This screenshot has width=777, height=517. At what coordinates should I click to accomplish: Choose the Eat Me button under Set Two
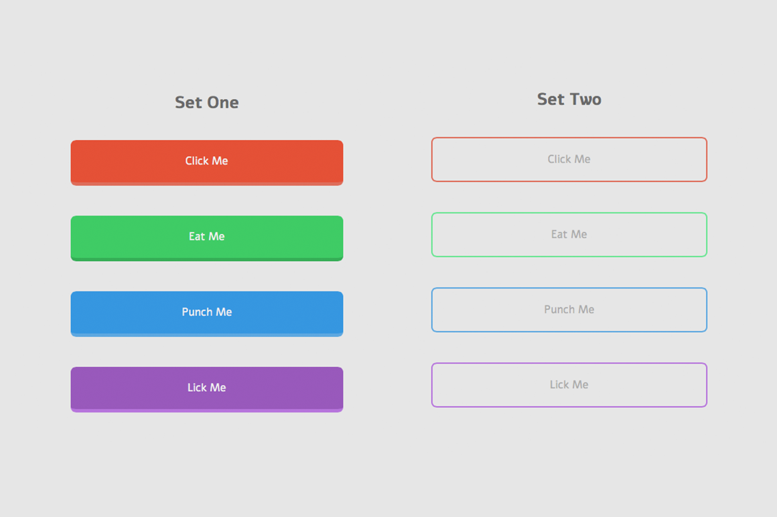569,234
